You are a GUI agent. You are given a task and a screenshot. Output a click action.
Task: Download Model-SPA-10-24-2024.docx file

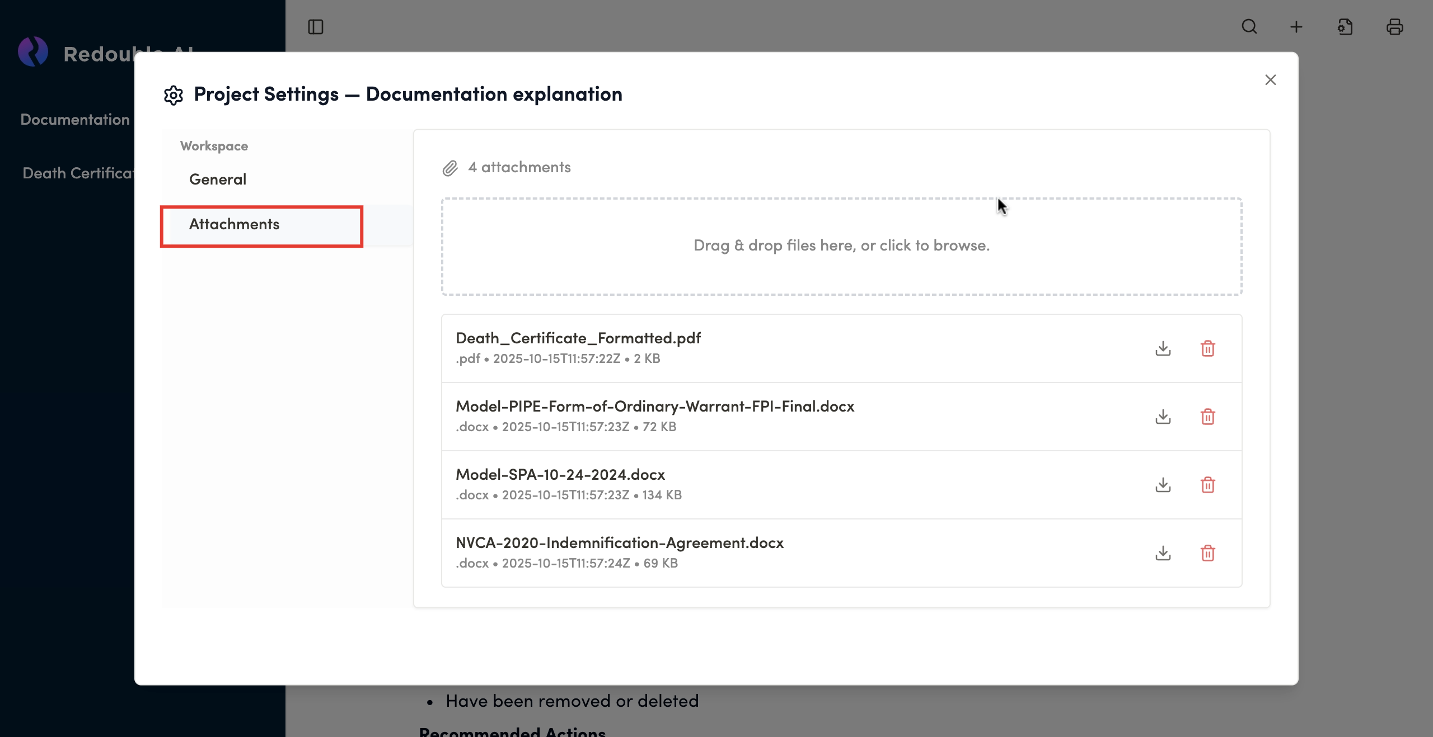(1163, 485)
